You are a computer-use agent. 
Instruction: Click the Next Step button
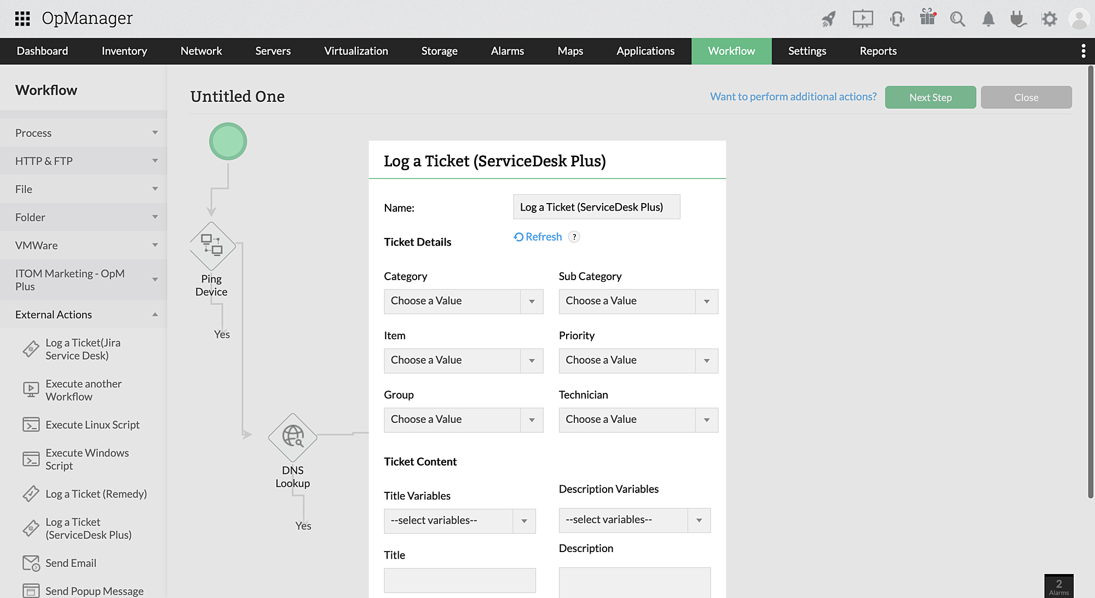(x=930, y=97)
